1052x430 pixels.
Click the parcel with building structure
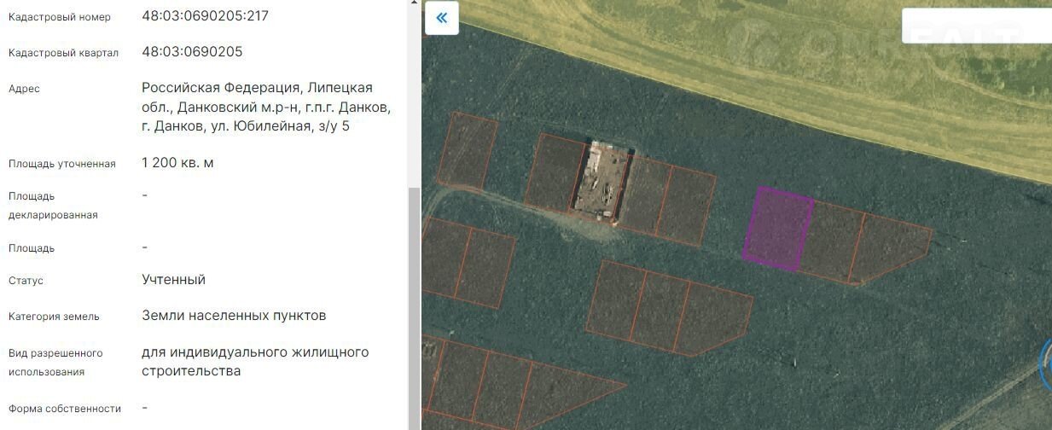pyautogui.click(x=601, y=180)
